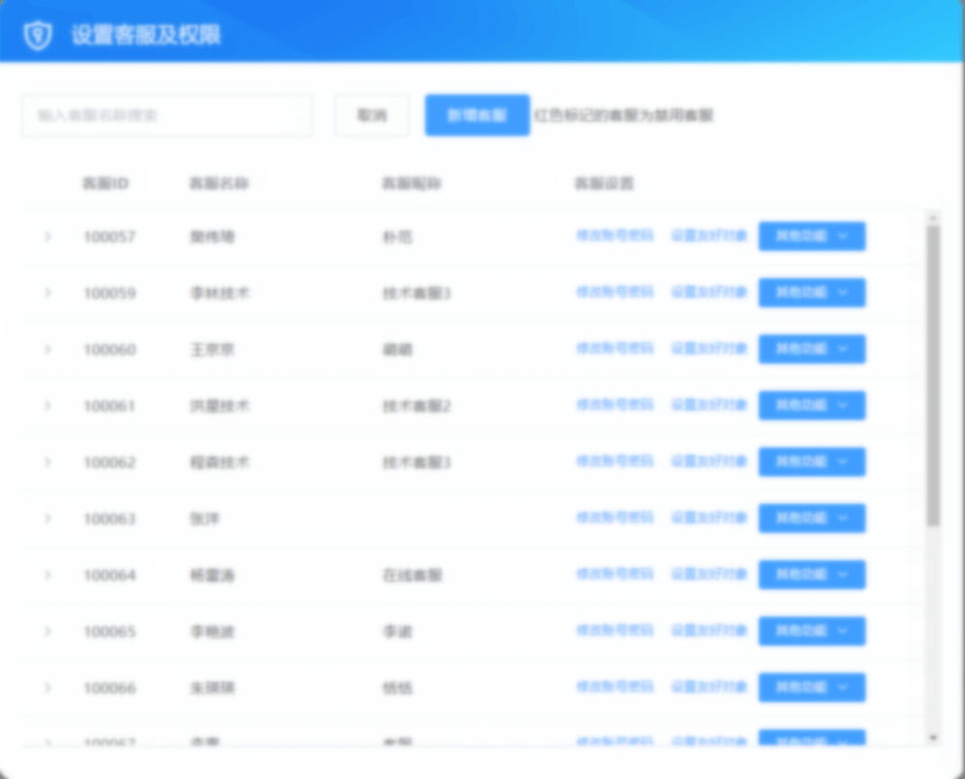Click the 新增客服 button
Screen dimensions: 965x779
[x=477, y=115]
